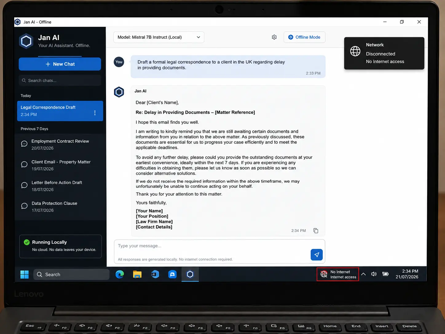Open the volume control in the system tray

coord(374,274)
